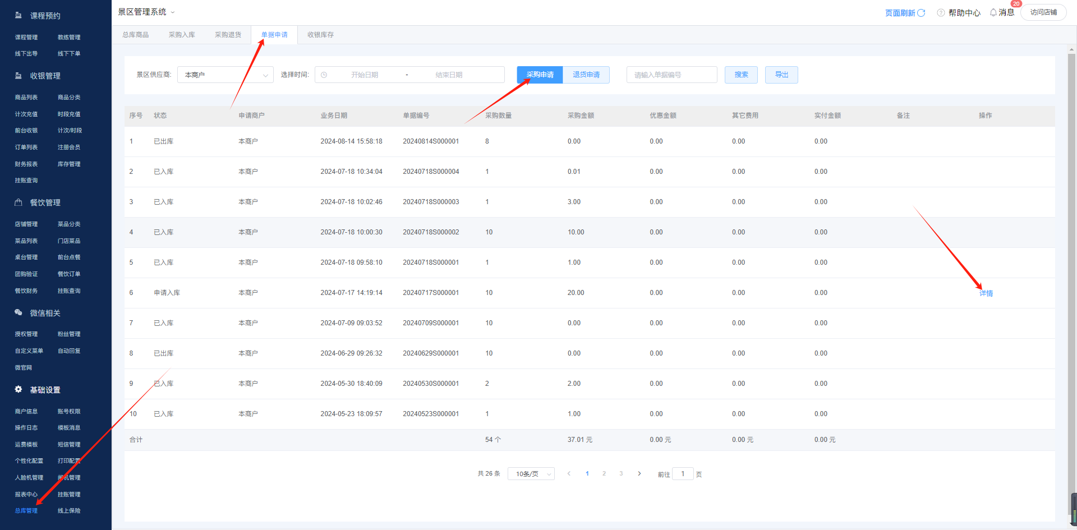Screen dimensions: 1077x530
Task: Select the 采购申请 toggle button
Action: (540, 75)
